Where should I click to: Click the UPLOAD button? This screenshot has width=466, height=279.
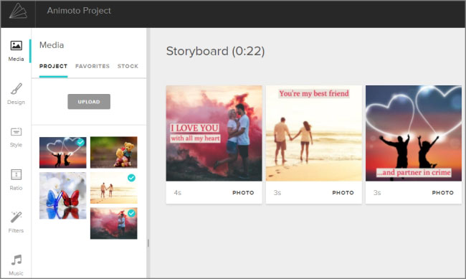tap(89, 102)
